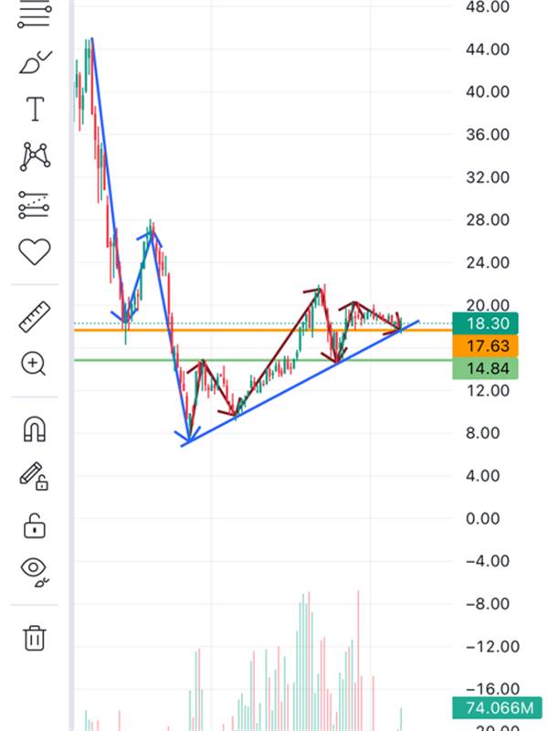Select the Brush drawing tool
Viewport: 548px width, 731px height.
point(36,62)
